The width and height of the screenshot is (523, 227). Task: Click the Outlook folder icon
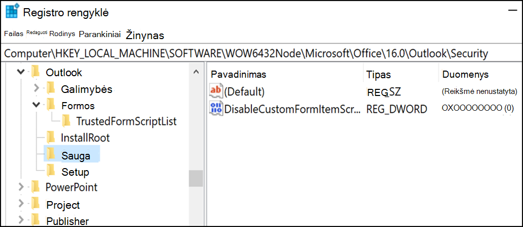[x=35, y=72]
